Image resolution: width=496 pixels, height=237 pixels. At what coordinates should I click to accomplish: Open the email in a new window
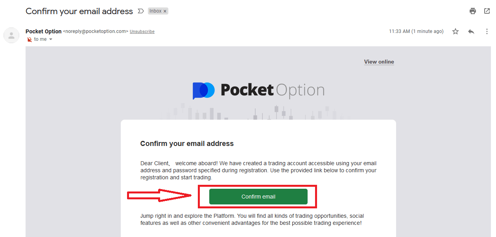(x=487, y=11)
